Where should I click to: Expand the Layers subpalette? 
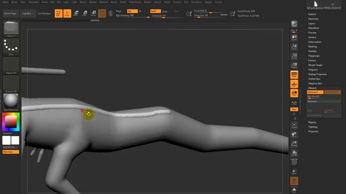pyautogui.click(x=311, y=23)
